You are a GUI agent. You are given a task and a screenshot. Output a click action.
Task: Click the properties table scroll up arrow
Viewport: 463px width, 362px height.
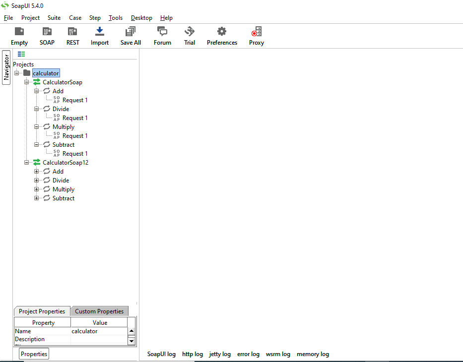pyautogui.click(x=132, y=331)
